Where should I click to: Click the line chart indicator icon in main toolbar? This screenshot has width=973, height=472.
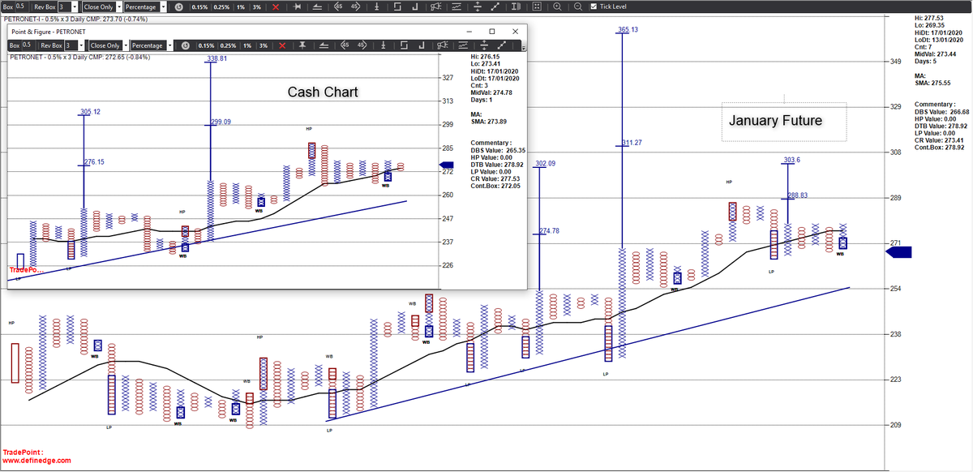click(456, 6)
